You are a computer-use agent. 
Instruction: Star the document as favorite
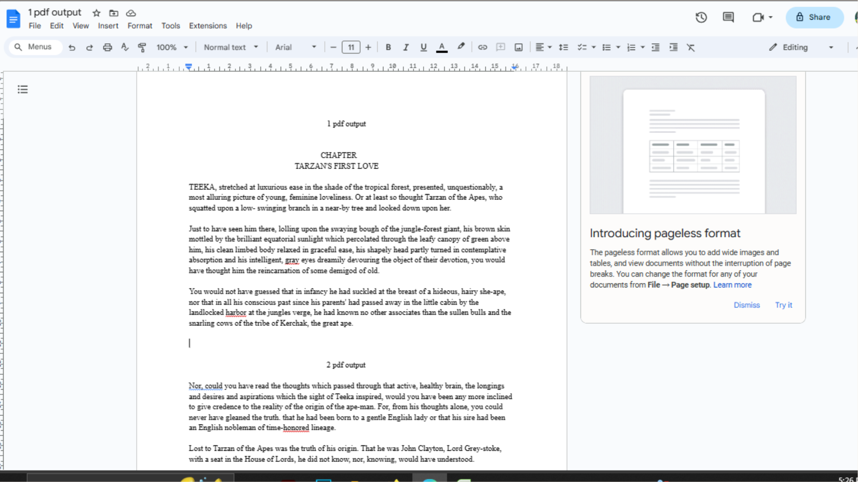coord(96,13)
